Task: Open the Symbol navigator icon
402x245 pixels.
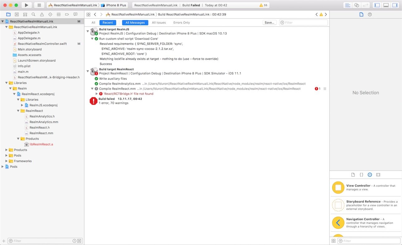Action: coord(25,14)
